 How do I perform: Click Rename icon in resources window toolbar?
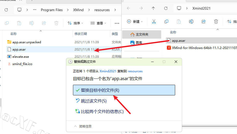tap(32, 23)
